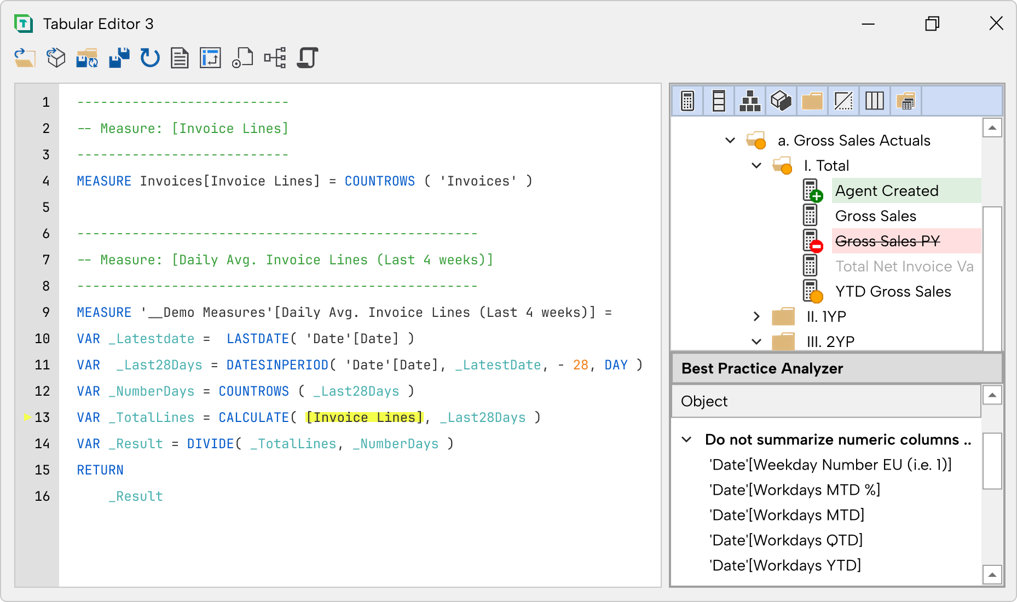This screenshot has height=602, width=1017.
Task: Toggle the stacked rows filter in explorer toolbar
Action: (x=719, y=101)
